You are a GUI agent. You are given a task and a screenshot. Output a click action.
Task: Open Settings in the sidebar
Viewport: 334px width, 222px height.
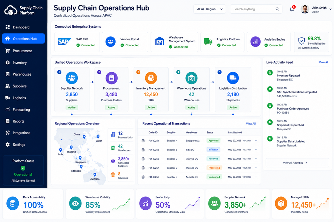(x=23, y=144)
